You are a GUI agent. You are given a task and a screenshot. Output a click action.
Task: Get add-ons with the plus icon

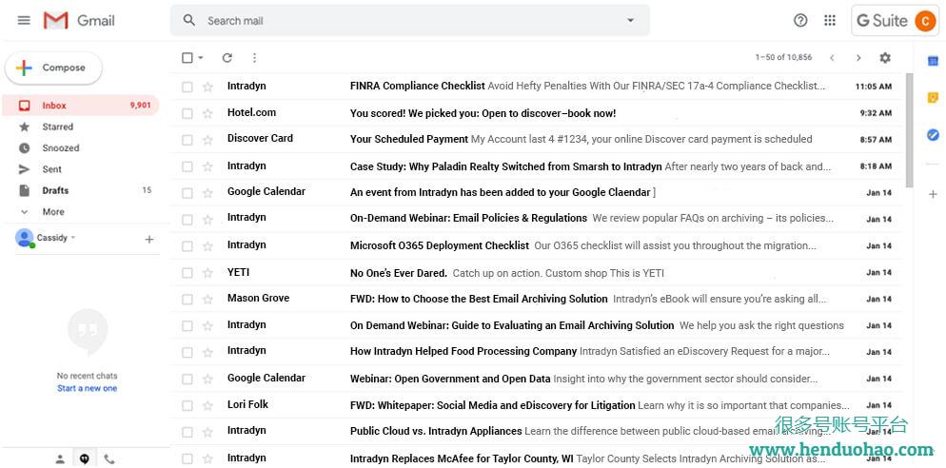coord(933,194)
